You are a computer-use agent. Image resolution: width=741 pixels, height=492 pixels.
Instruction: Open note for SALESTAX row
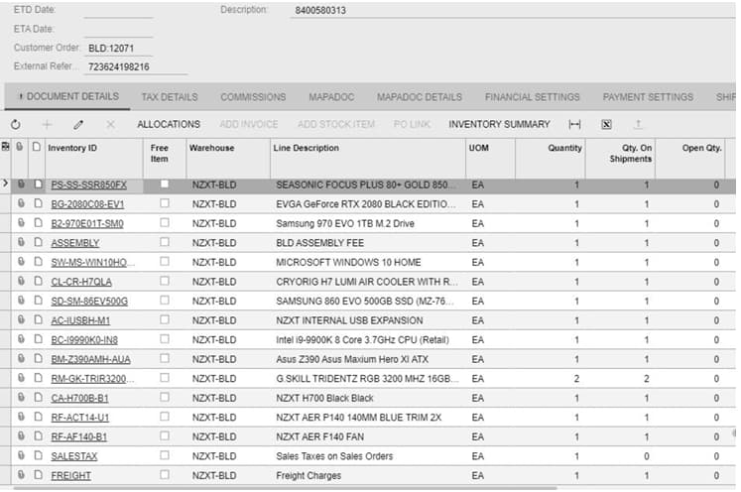click(x=38, y=455)
